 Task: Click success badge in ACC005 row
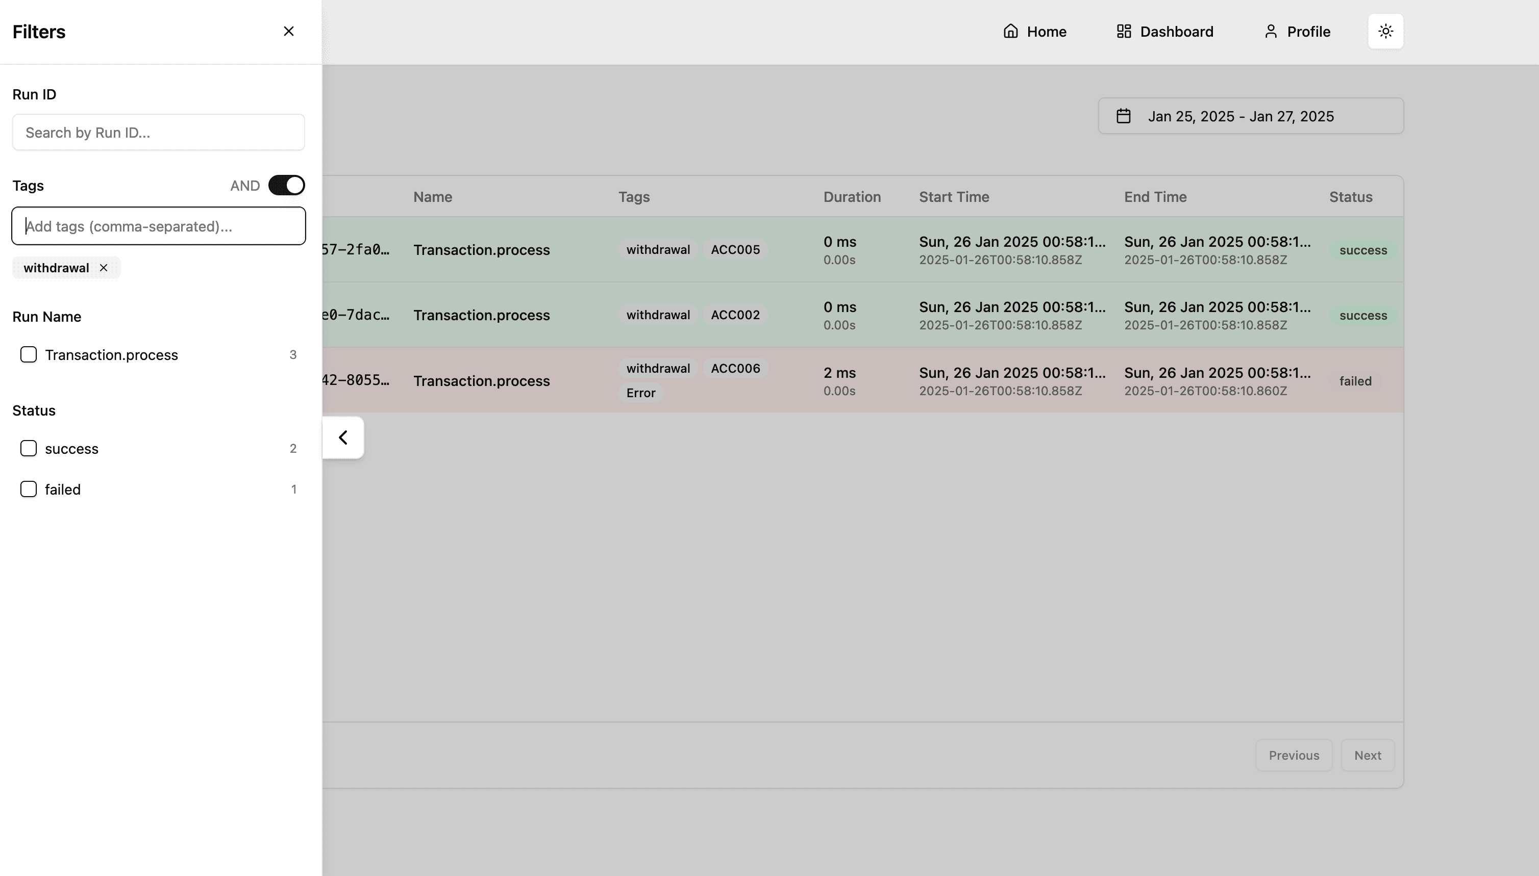click(1363, 250)
